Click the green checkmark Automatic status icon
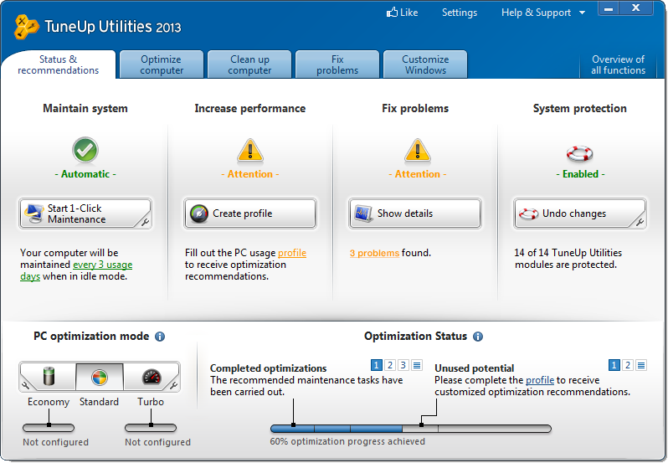 click(x=85, y=150)
